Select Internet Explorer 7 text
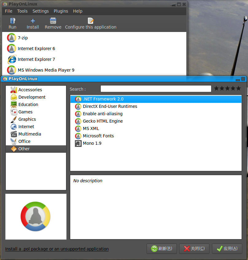Image resolution: width=248 pixels, height=260 pixels. 37,59
